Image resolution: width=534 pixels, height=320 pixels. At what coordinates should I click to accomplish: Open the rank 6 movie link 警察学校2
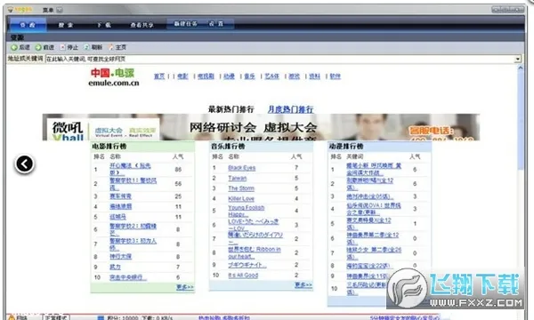click(133, 229)
